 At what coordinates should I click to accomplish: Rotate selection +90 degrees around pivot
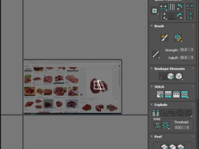click(x=180, y=16)
